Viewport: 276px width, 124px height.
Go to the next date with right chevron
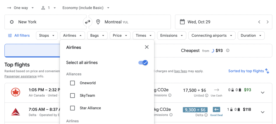268,22
